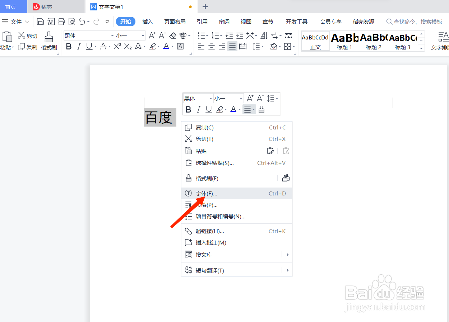Switch to the 页面布局 ribbon tab
The image size is (449, 322).
(175, 22)
